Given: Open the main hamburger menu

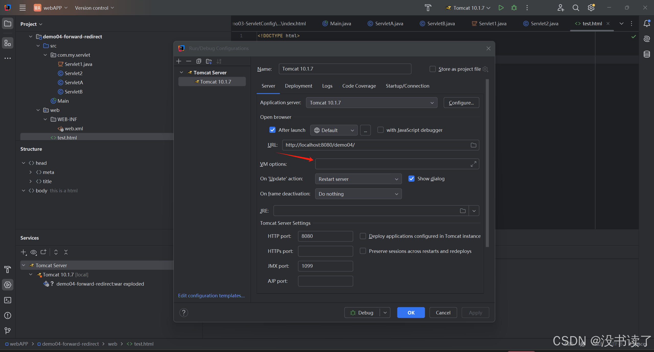Looking at the screenshot, I should pyautogui.click(x=22, y=8).
